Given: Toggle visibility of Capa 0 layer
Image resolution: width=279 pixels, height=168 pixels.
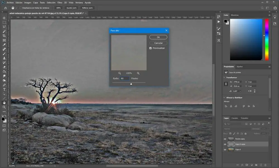Looking at the screenshot, I should click(x=225, y=150).
